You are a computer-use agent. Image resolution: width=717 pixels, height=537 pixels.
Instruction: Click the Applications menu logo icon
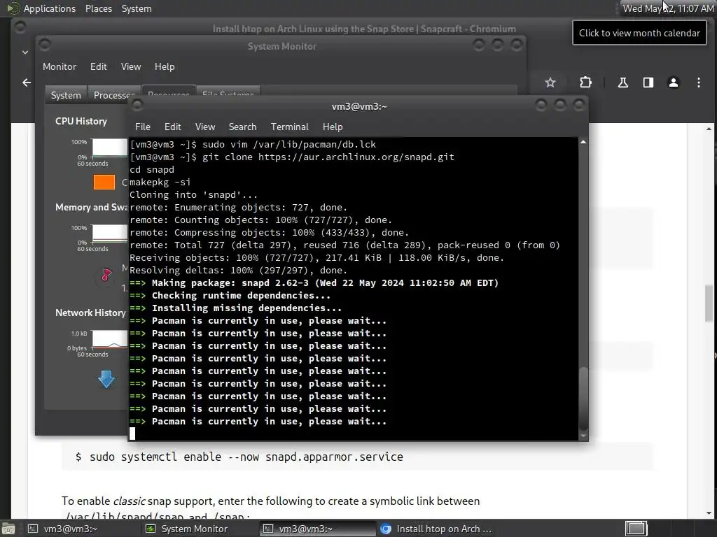13,8
